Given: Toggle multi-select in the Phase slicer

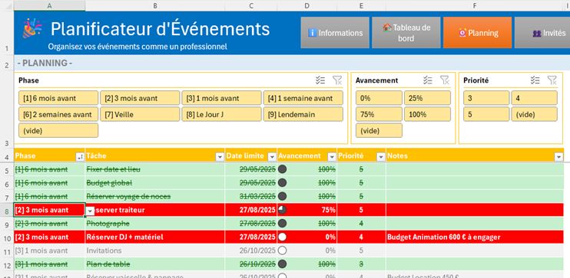Looking at the screenshot, I should [320, 80].
